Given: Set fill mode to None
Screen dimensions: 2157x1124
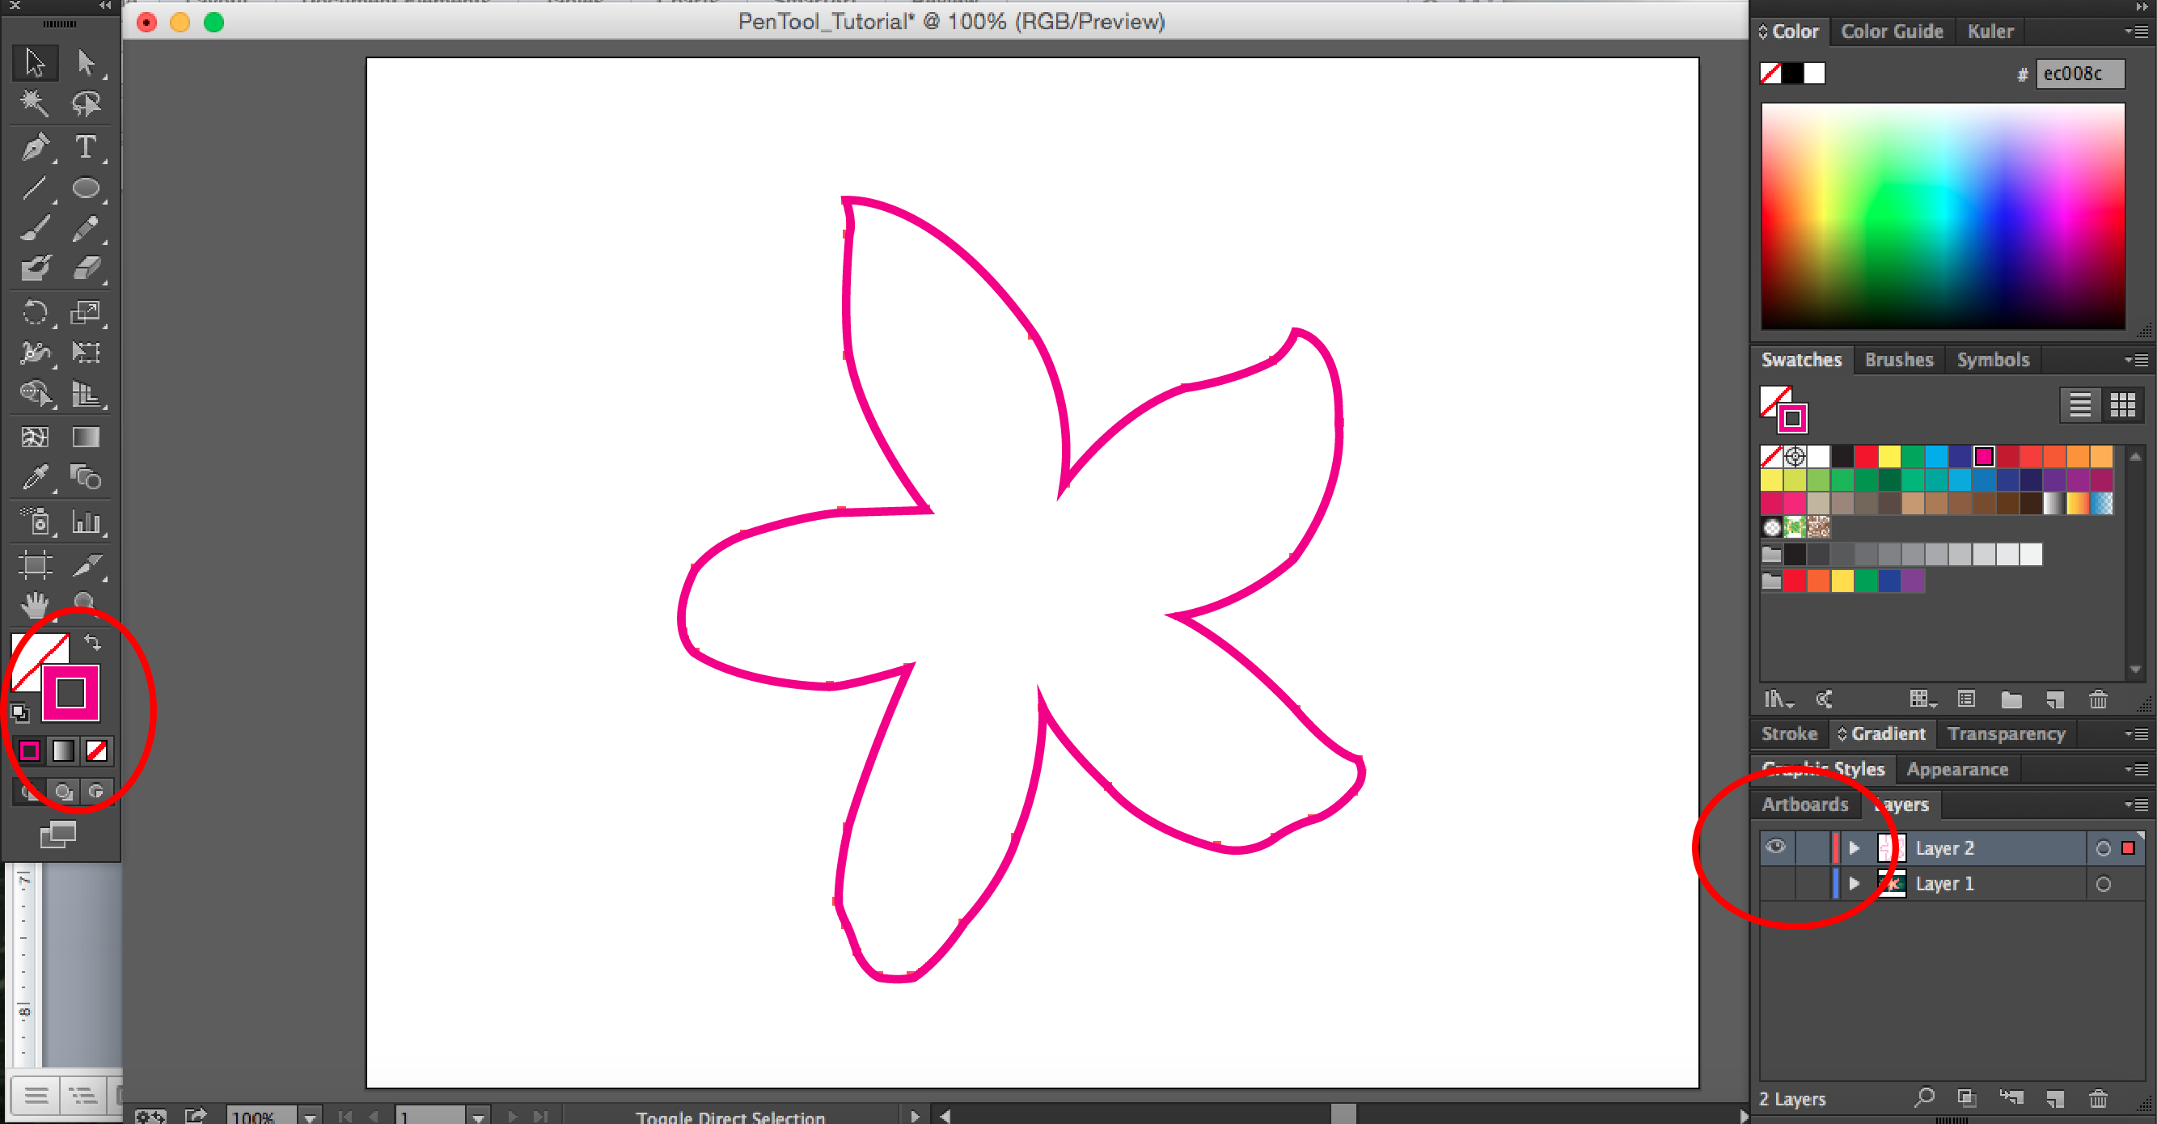Looking at the screenshot, I should [x=96, y=750].
